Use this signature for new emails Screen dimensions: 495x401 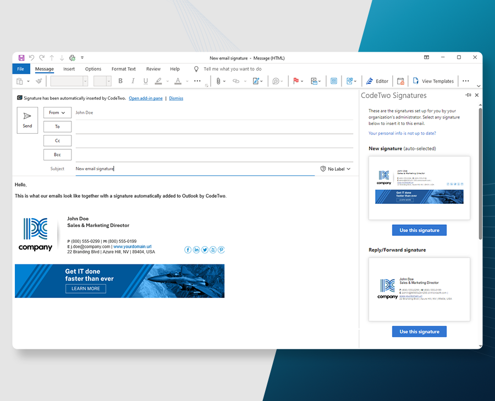click(x=419, y=230)
